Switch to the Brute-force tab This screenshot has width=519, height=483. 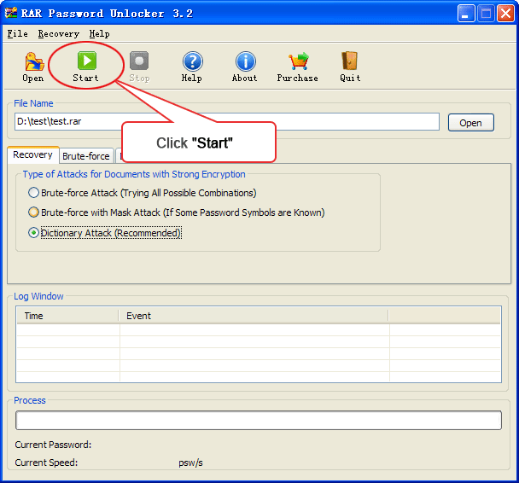point(86,156)
